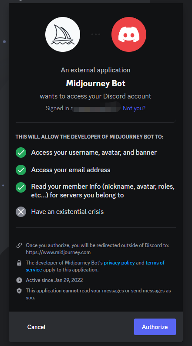
Task: Click the padlock icon beside privacy policy text
Action: [19, 263]
